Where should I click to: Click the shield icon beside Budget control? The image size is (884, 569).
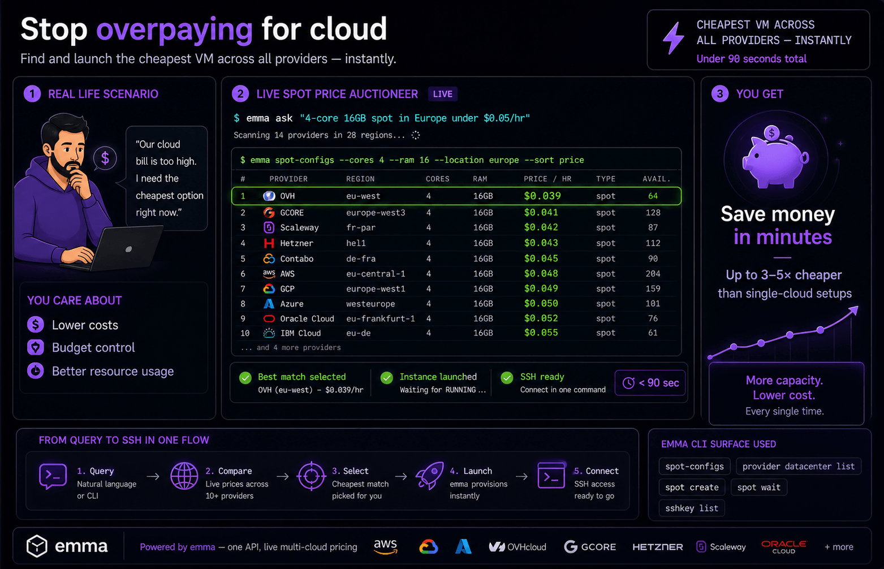pyautogui.click(x=36, y=347)
